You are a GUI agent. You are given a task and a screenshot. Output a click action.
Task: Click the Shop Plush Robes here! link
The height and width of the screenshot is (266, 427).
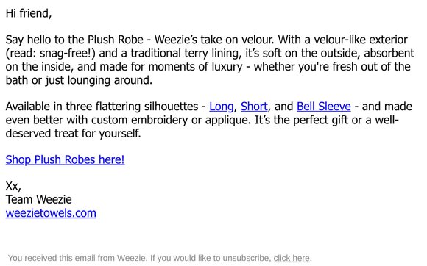point(65,159)
